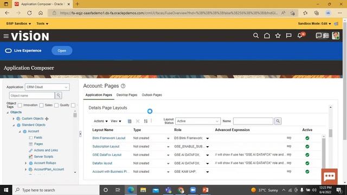Image resolution: width=347 pixels, height=195 pixels.
Task: Toggle the checkbox after Quality label
Action: (x=73, y=105)
